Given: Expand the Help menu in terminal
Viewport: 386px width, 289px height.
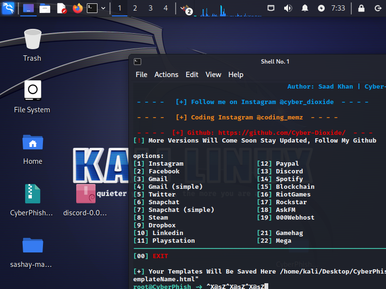Looking at the screenshot, I should (236, 75).
